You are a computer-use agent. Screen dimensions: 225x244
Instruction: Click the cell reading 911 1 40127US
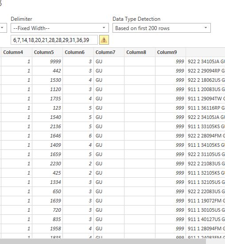[x=206, y=219]
